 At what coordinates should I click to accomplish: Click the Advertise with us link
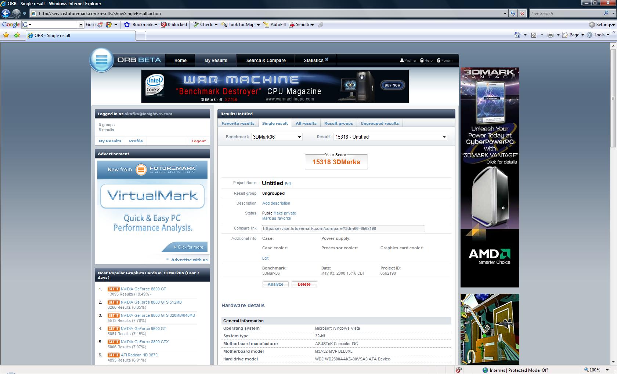coord(189,260)
